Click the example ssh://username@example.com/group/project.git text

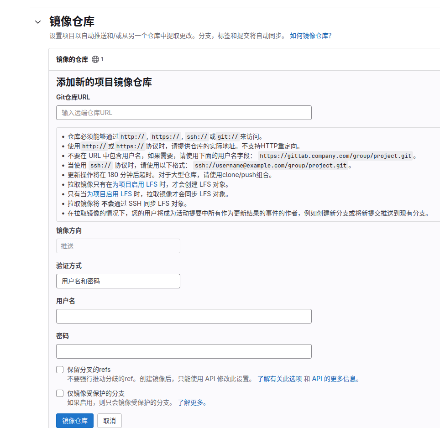tap(271, 166)
